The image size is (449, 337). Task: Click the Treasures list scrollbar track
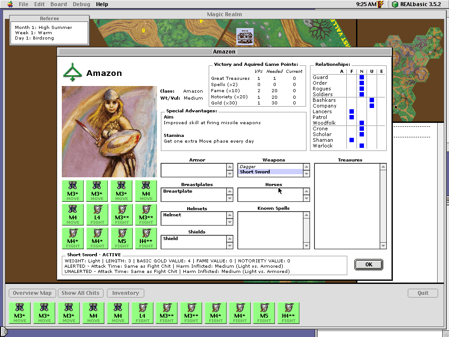(383, 206)
